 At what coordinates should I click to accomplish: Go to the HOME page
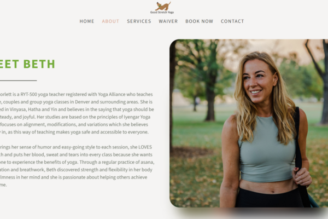pyautogui.click(x=87, y=21)
